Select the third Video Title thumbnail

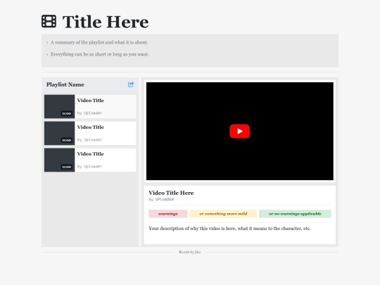[59, 160]
